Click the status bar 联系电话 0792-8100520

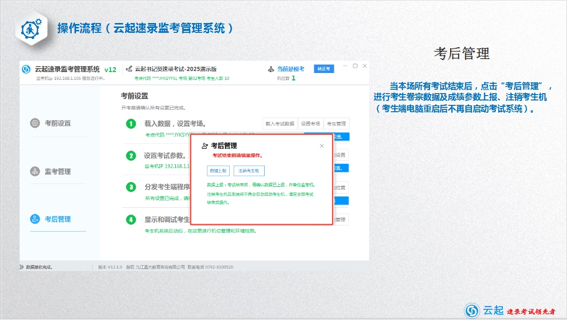click(x=211, y=267)
